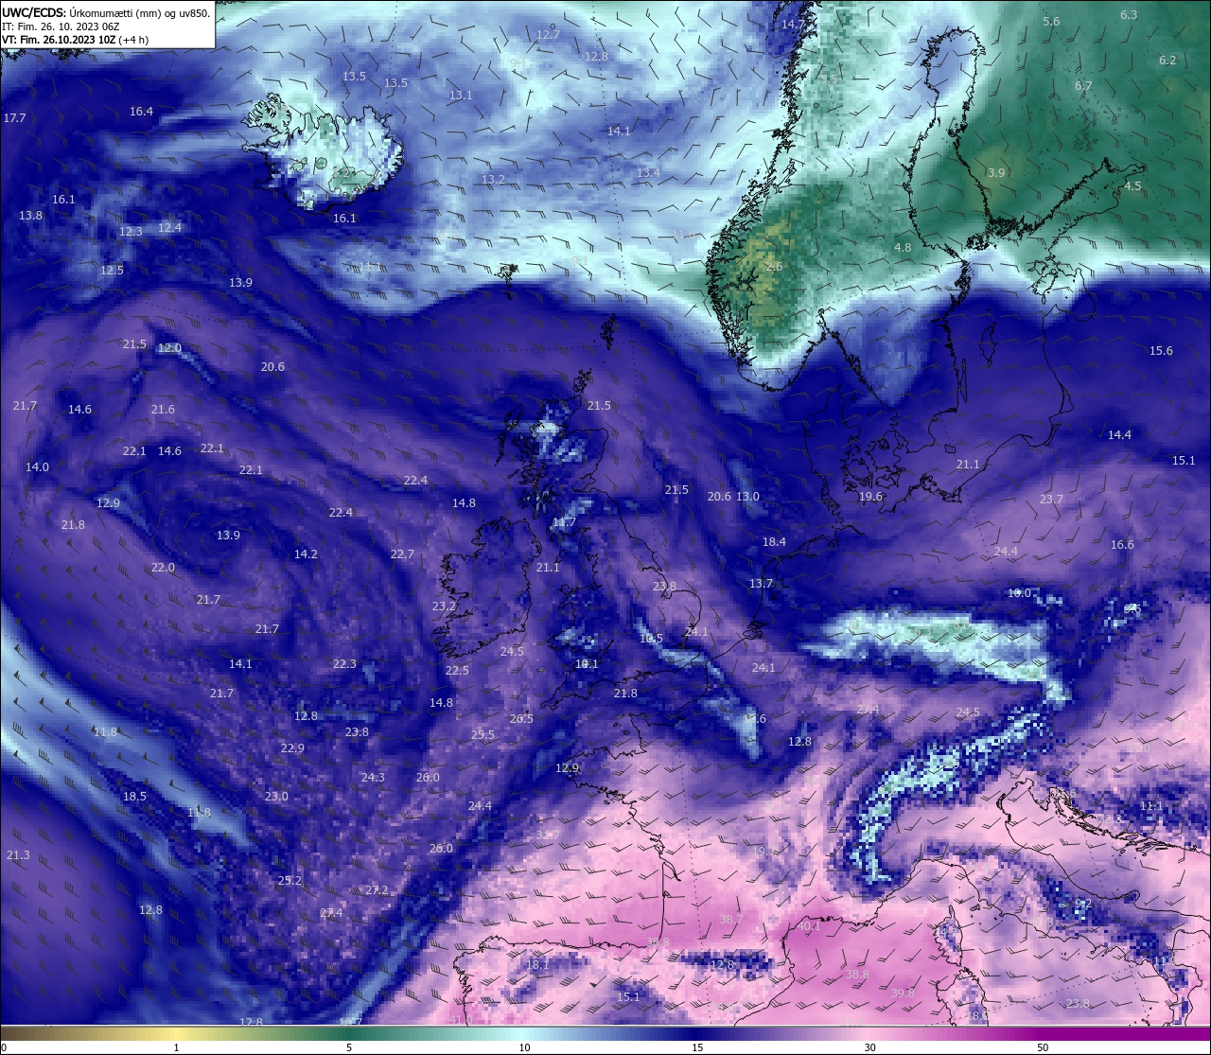
Task: Click the 21.3 value label
Action: 18,855
